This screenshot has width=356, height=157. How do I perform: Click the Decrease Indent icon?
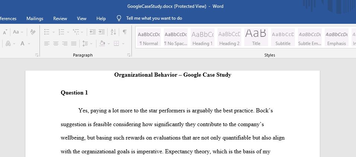coord(93,32)
